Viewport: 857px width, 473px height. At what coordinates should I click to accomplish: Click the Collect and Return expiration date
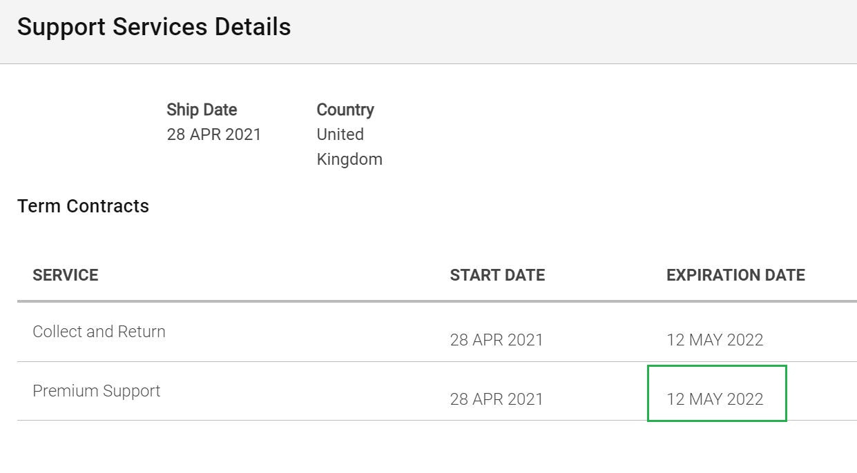(715, 340)
